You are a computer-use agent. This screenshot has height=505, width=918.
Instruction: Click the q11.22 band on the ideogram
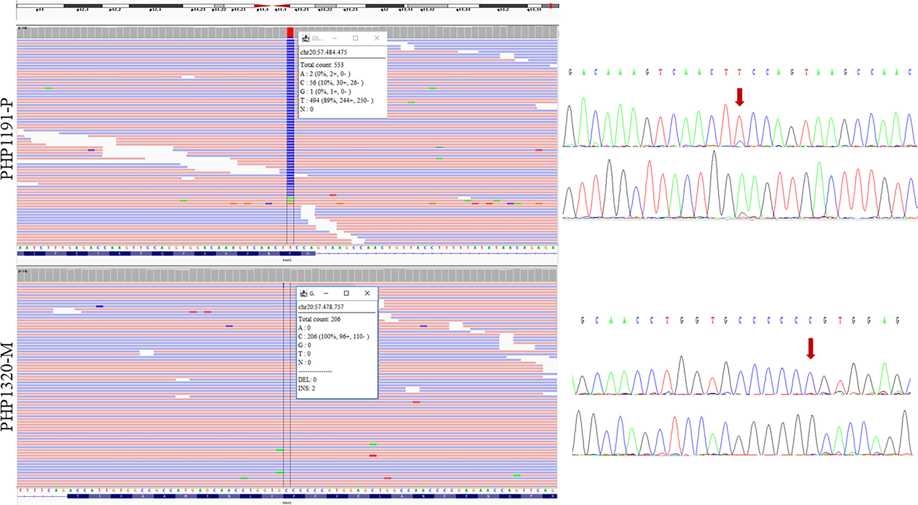[x=325, y=6]
